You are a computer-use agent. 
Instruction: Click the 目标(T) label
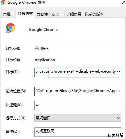12,72
